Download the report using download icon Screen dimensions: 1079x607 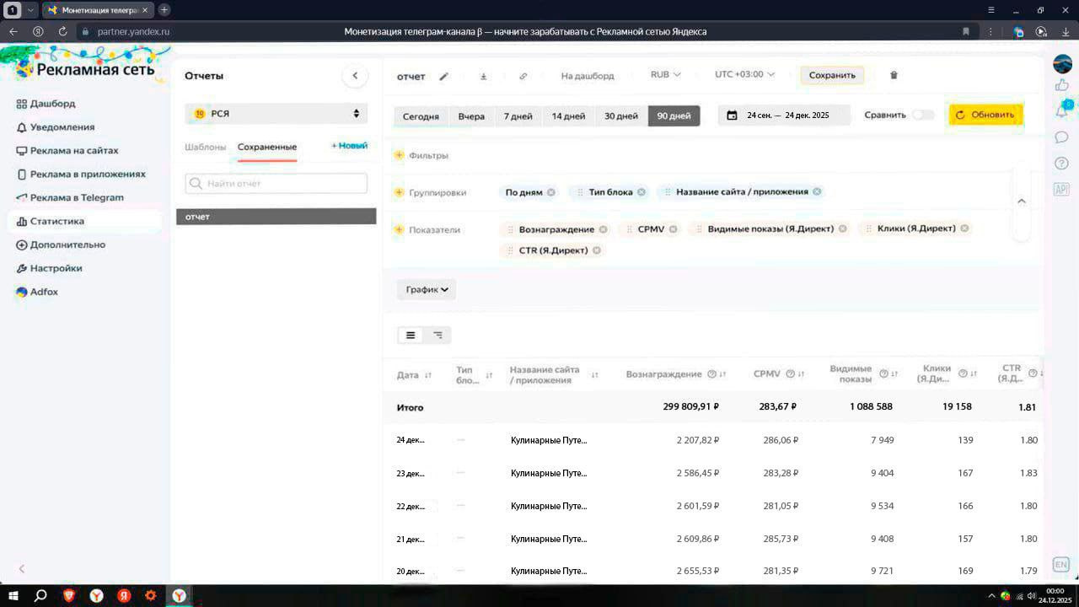(484, 76)
